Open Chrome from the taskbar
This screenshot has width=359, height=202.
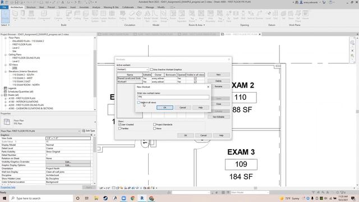tap(133, 198)
